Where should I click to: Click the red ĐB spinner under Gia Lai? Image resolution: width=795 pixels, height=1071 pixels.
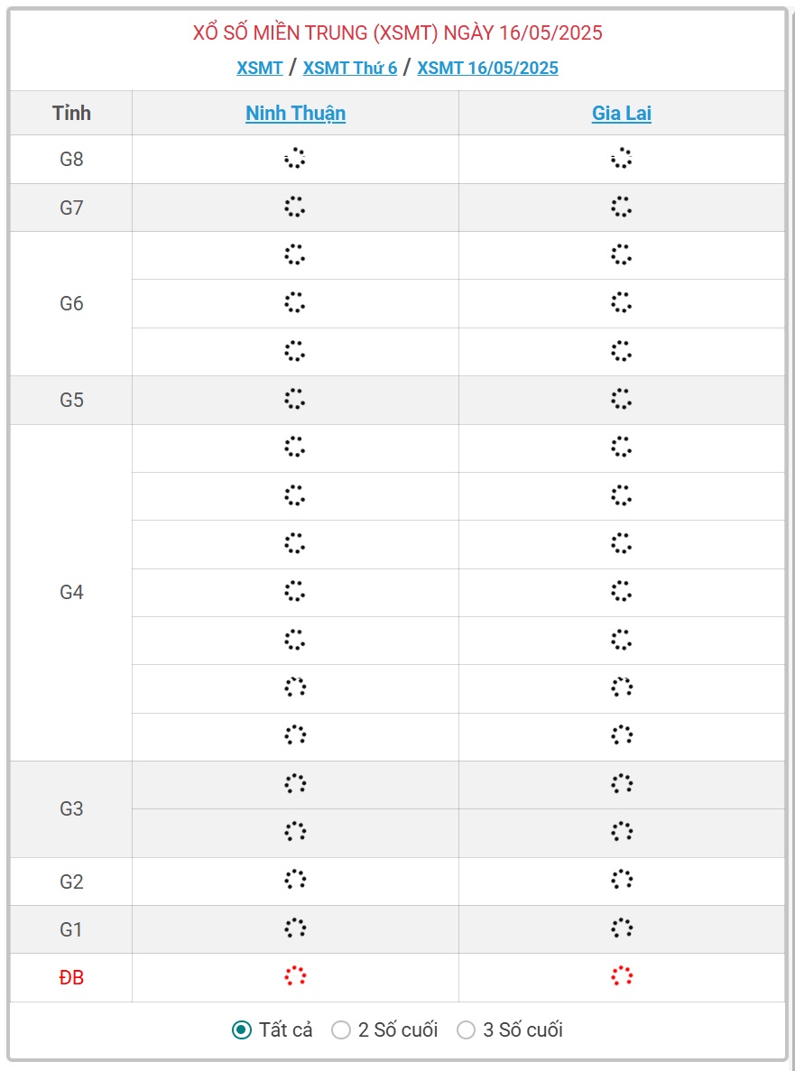point(622,976)
